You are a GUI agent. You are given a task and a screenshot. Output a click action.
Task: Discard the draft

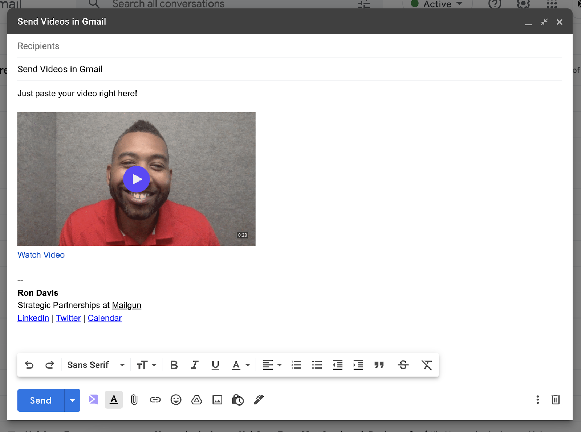pyautogui.click(x=556, y=400)
